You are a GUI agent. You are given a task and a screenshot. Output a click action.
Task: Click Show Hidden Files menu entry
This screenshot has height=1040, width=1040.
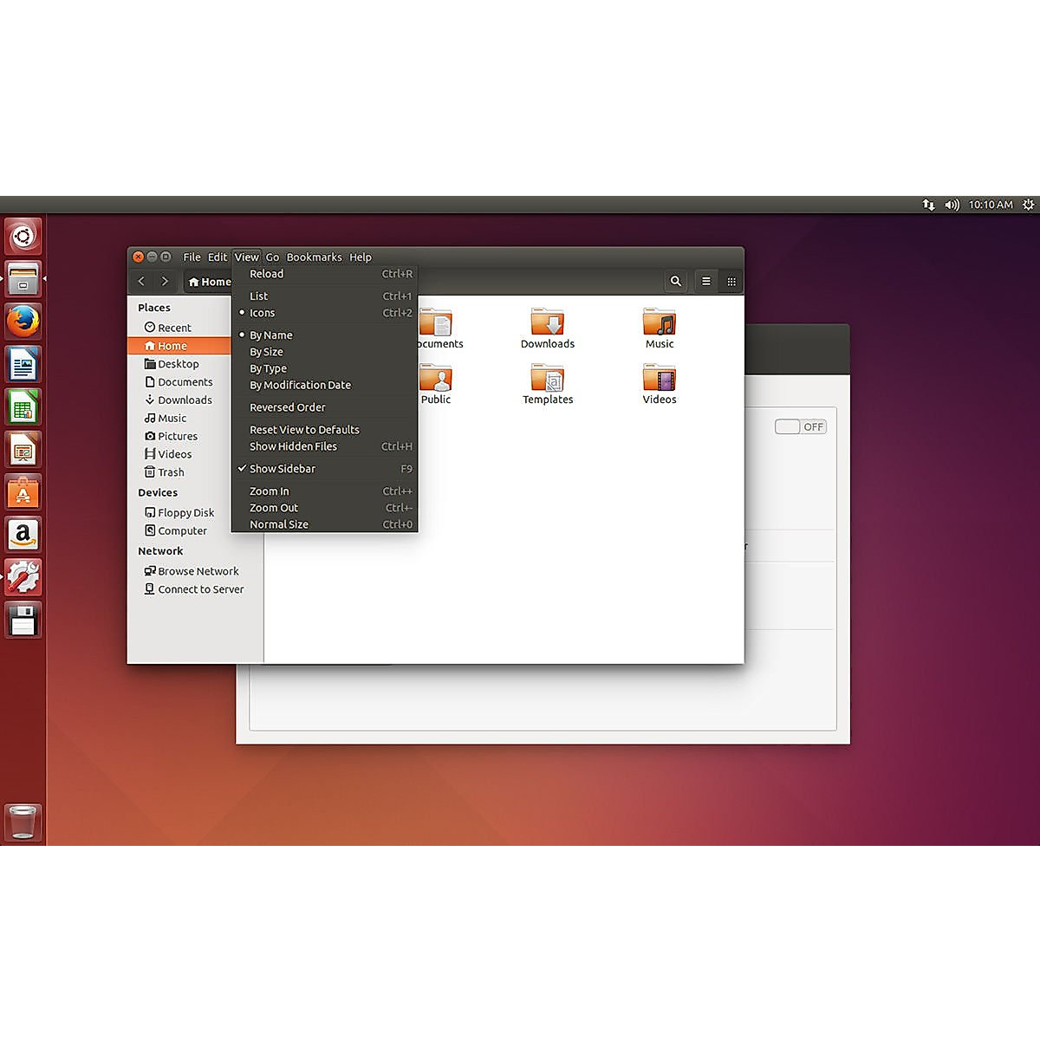pyautogui.click(x=293, y=446)
